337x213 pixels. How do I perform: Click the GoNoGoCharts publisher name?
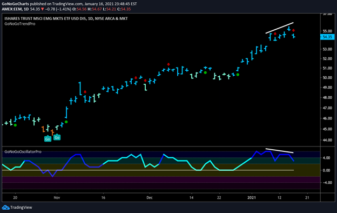pyautogui.click(x=15, y=4)
